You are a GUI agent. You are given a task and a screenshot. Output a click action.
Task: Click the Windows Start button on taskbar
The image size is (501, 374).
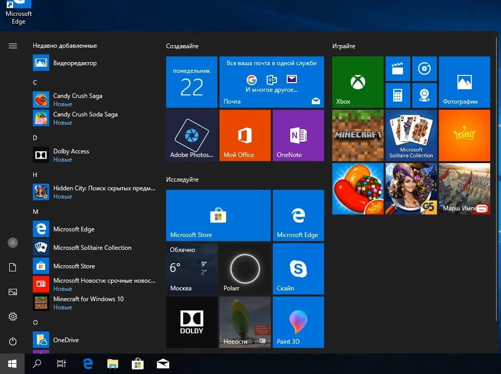12,364
